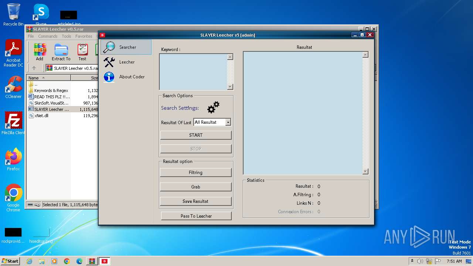
Task: Open WinRAR File menu
Action: (x=31, y=36)
